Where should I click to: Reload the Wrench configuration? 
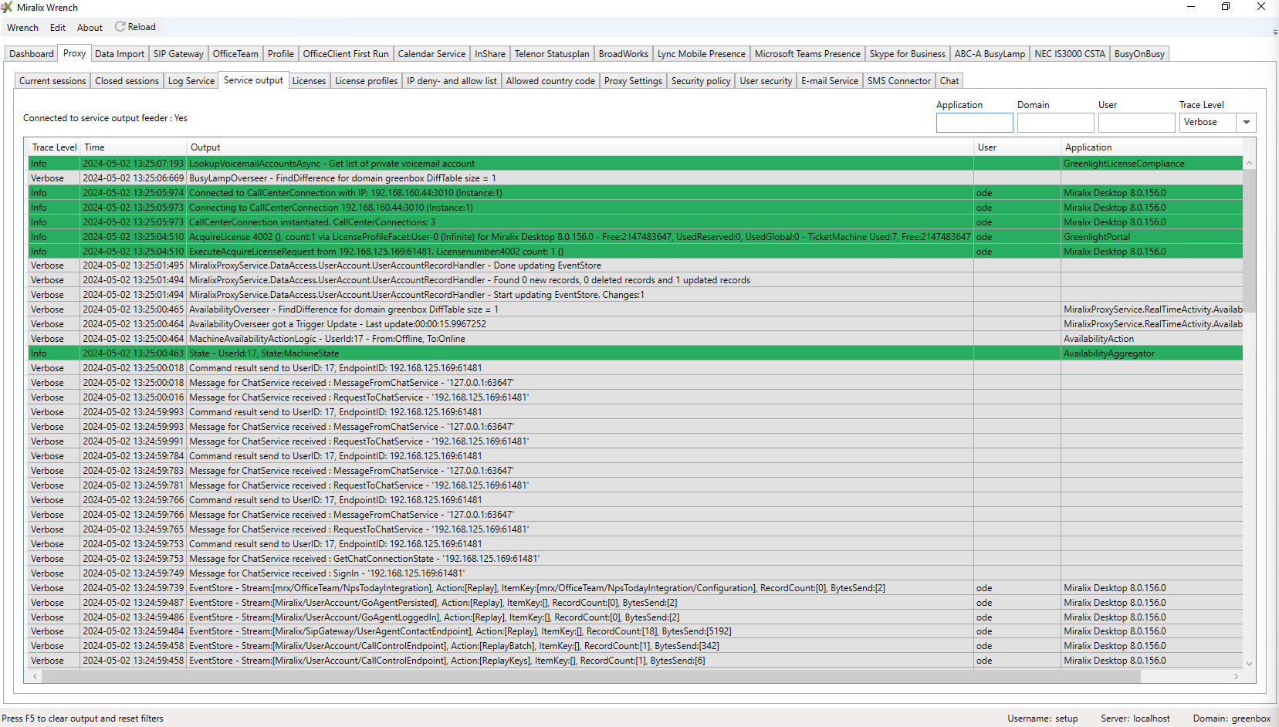coord(135,27)
